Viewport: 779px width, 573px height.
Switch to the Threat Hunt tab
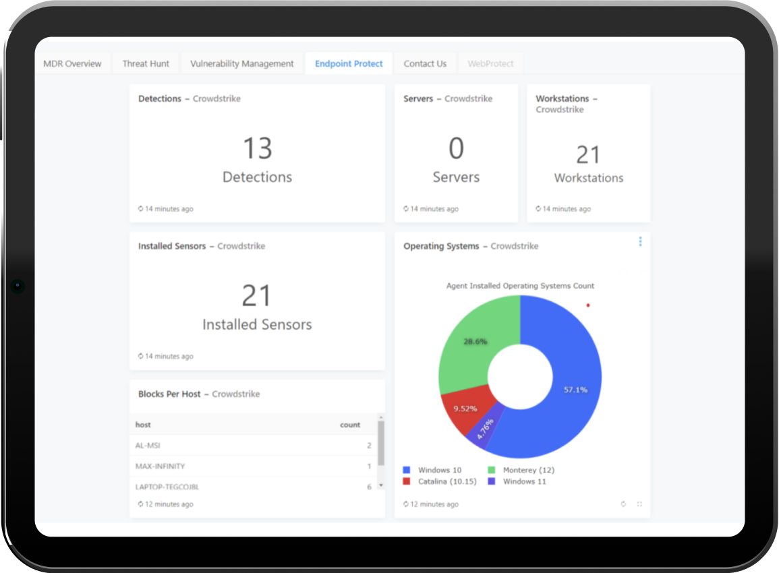(x=146, y=63)
